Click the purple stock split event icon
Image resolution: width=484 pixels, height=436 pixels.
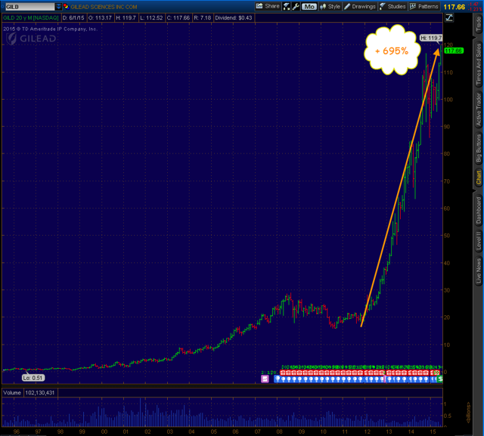(x=265, y=379)
